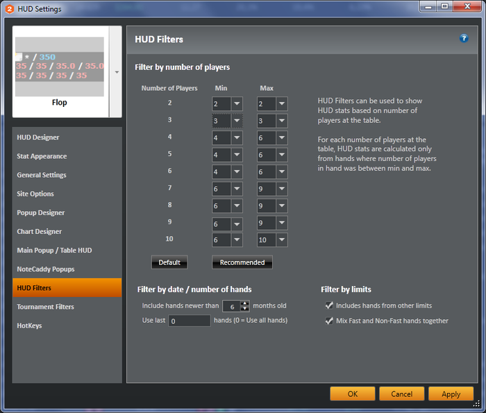Open Site Options
The image size is (486, 413).
click(67, 194)
